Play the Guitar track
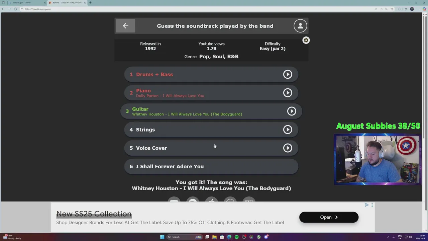This screenshot has height=241, width=428. (x=292, y=111)
